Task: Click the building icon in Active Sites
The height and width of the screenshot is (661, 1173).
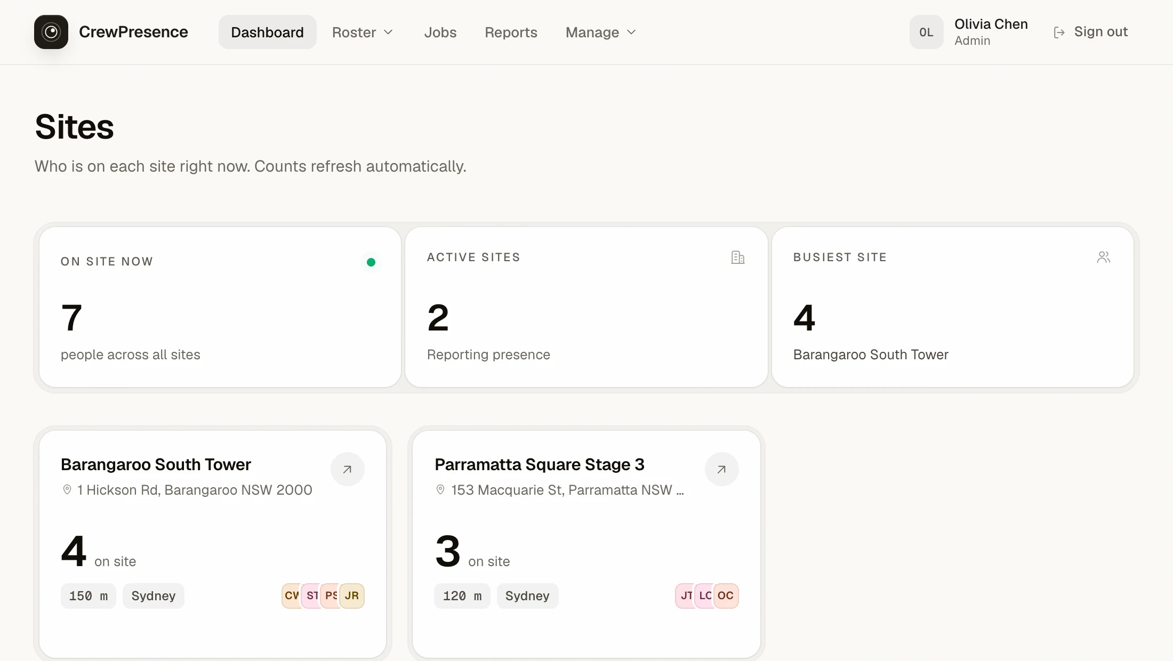Action: click(738, 257)
